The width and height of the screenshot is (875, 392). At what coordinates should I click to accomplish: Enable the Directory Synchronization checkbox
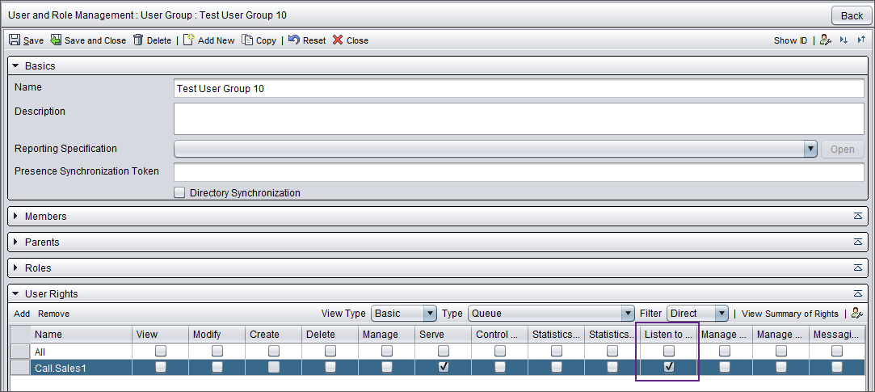(x=179, y=193)
